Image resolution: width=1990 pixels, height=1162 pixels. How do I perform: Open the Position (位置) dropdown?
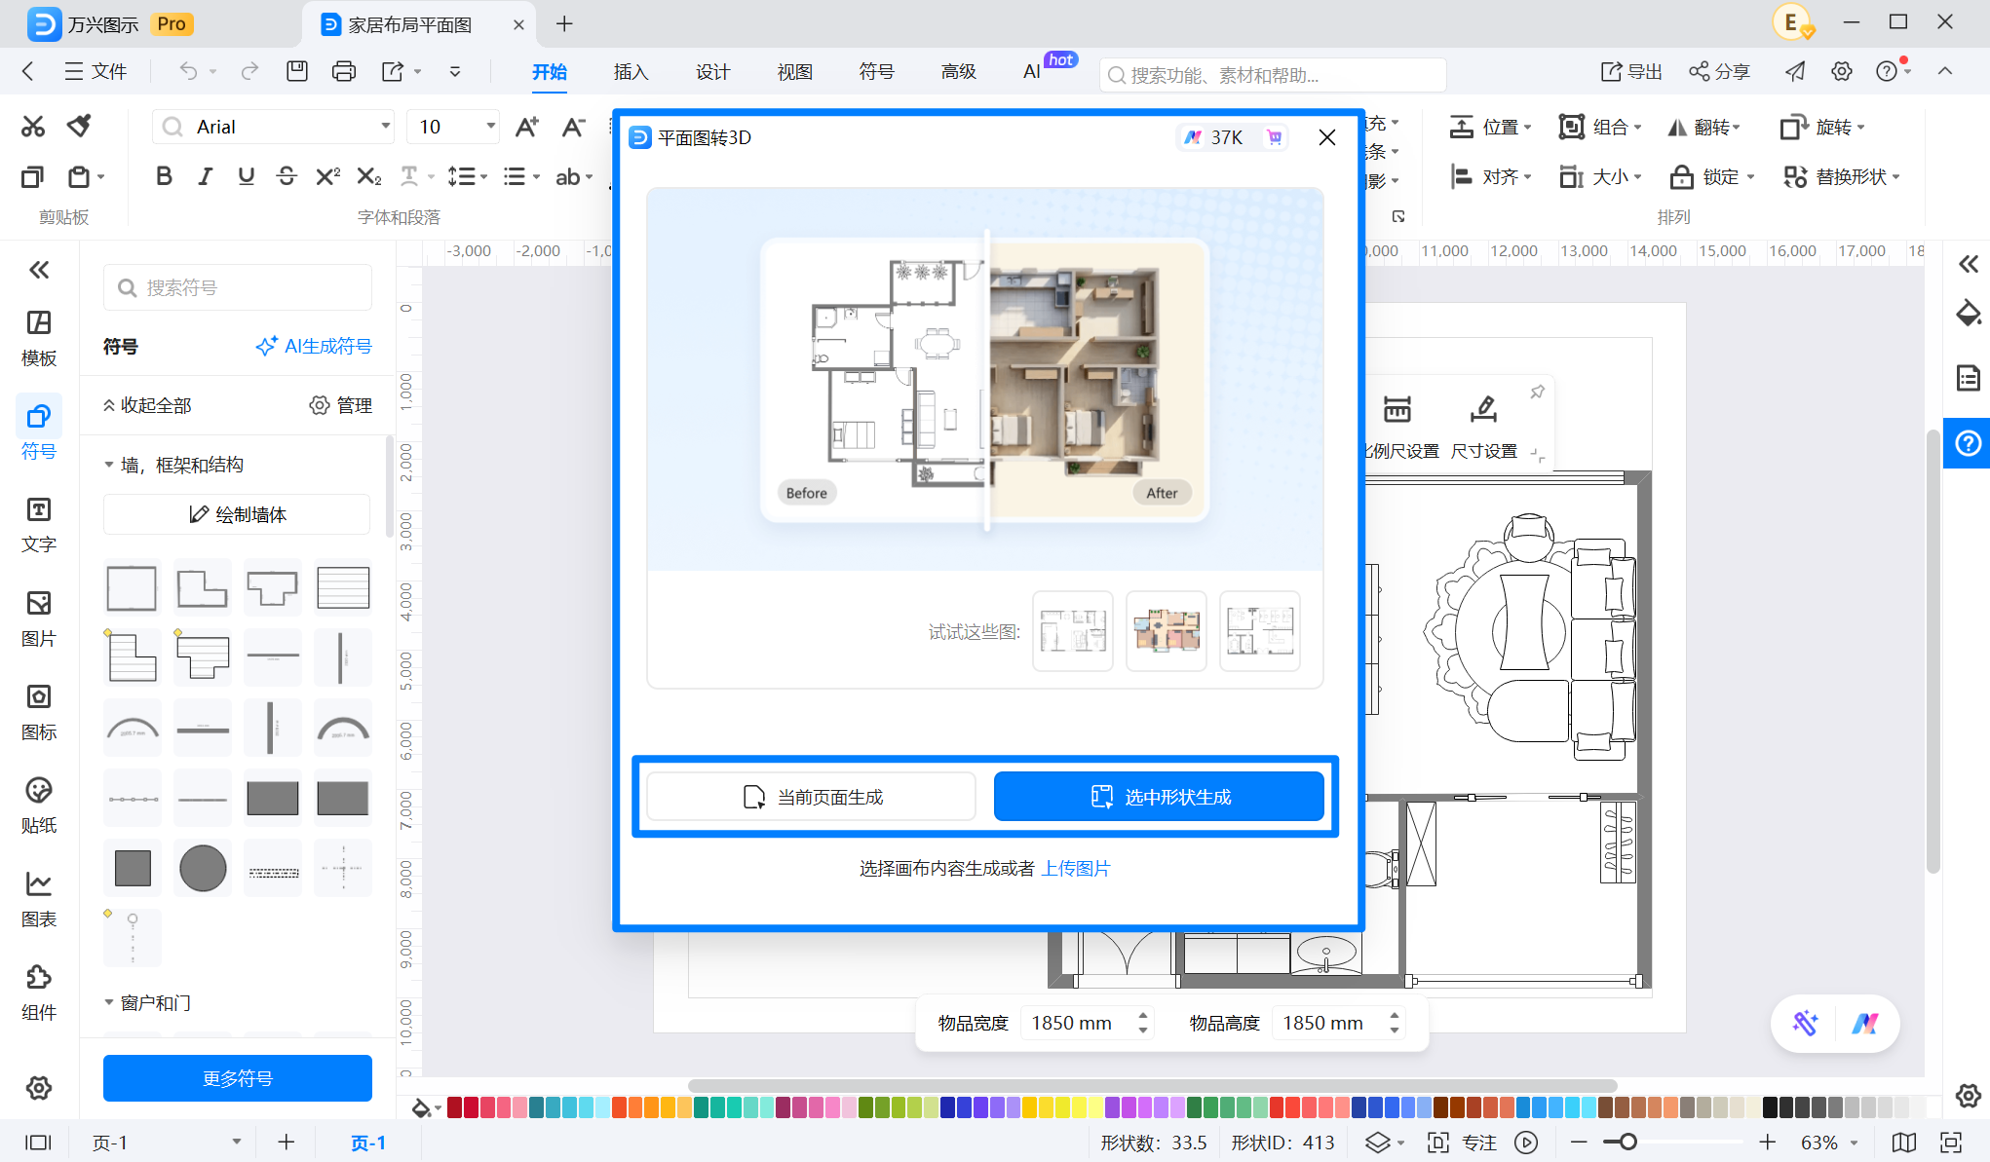point(1491,127)
